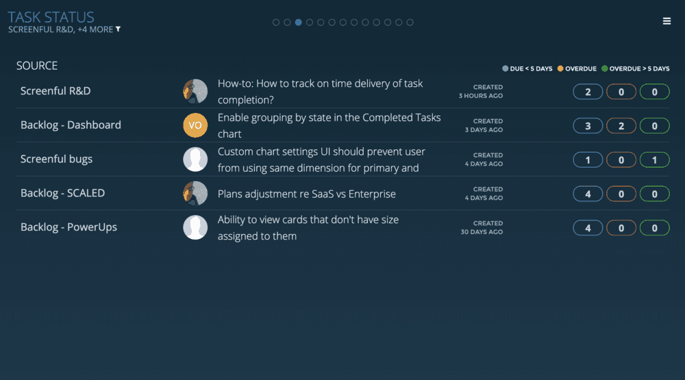Screen dimensions: 685x380
Task: Click the orange overdue count for Backlog - PowerUps
Action: [x=621, y=228]
